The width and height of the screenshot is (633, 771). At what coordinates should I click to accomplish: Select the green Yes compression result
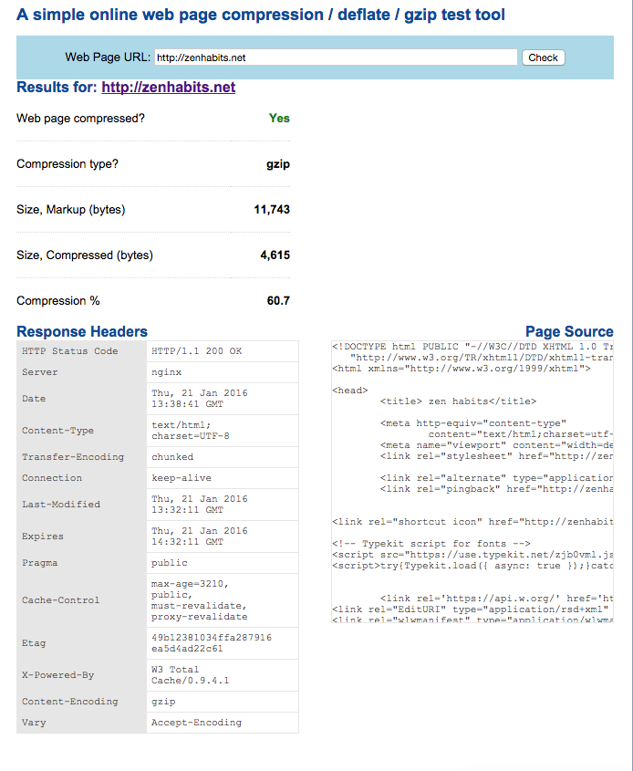click(279, 119)
